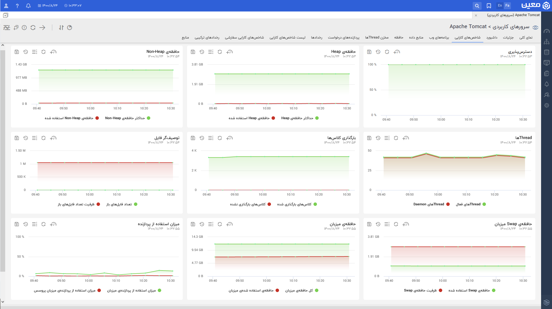Click the refresh icon in page toolbar

(33, 28)
